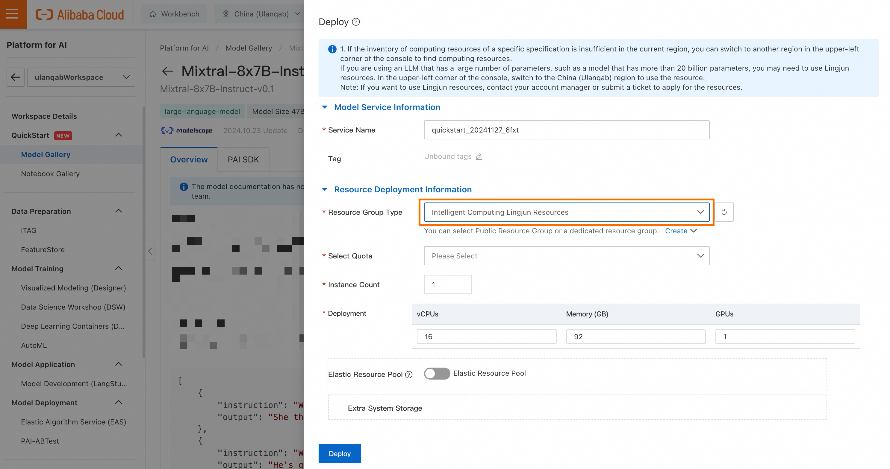Open Deep Learning Containers entry
This screenshot has width=890, height=469.
coord(72,326)
